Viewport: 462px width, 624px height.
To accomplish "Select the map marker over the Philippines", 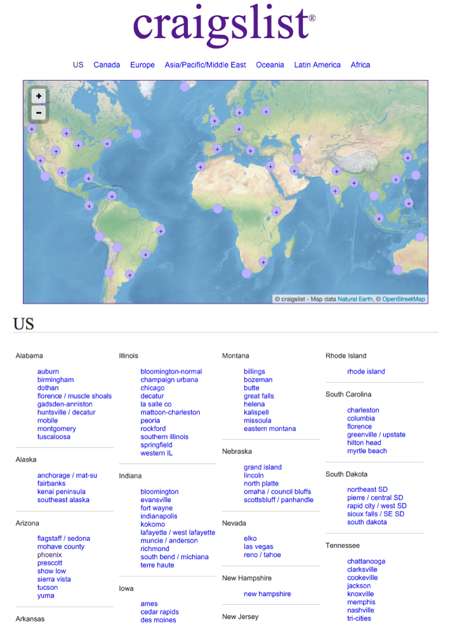I will (408, 203).
